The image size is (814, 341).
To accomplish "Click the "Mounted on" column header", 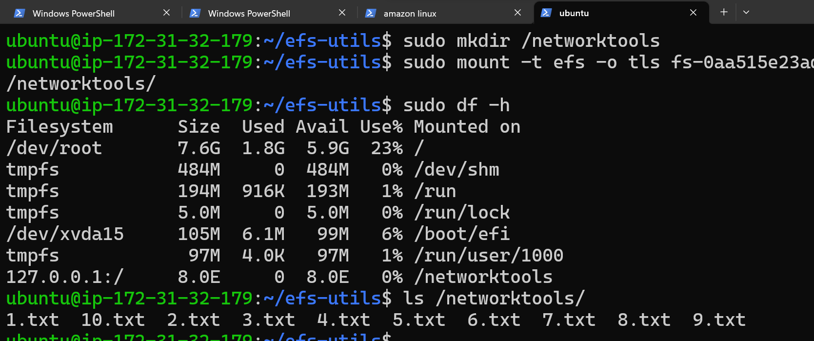I will coord(467,127).
